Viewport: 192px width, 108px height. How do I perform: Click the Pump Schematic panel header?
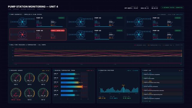point(26,14)
